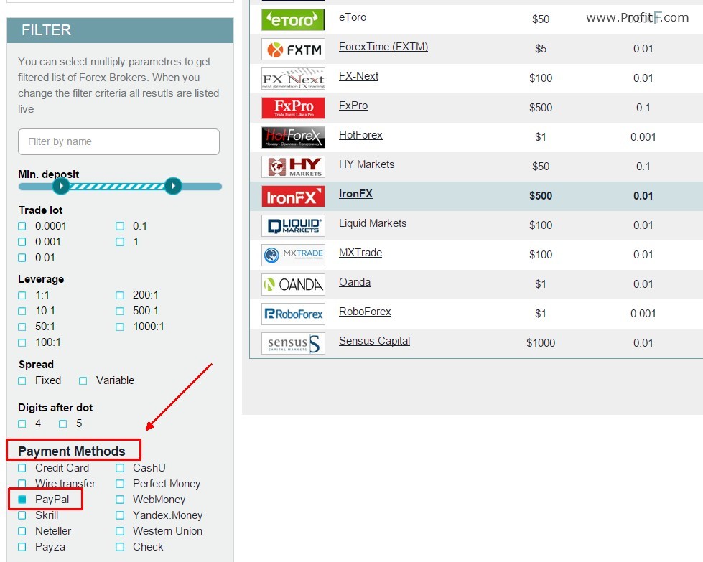
Task: Enable the Variable spread filter
Action: (x=83, y=381)
